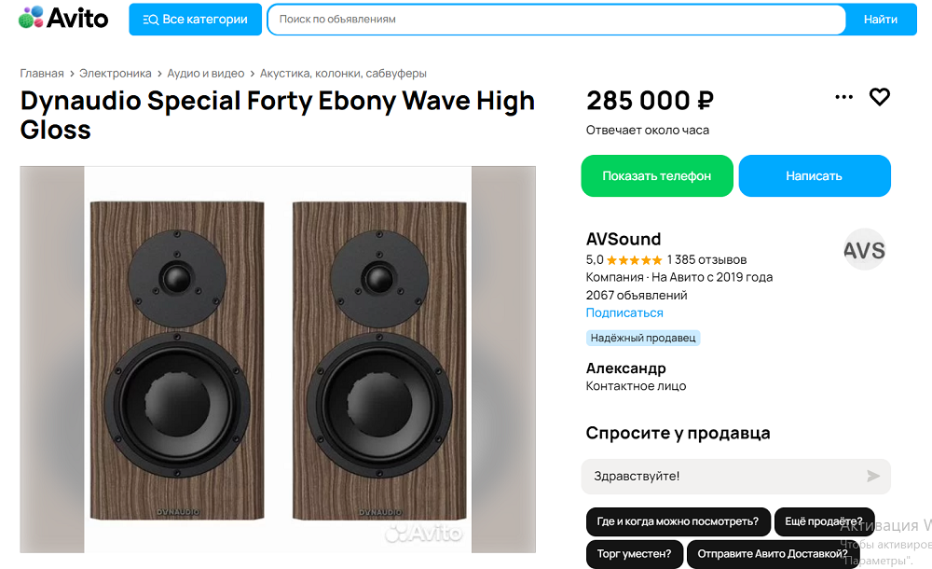Open the Электроника breadcrumb category
The image size is (932, 569).
tap(115, 74)
